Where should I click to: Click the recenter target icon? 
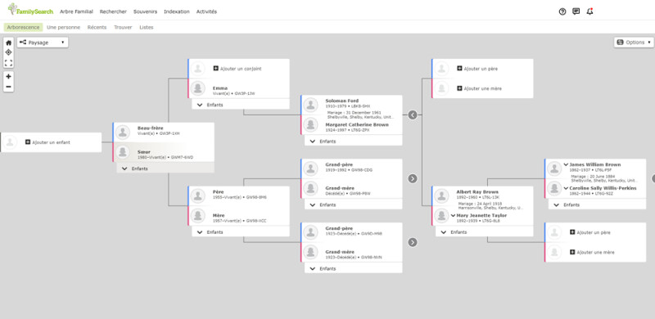point(8,52)
